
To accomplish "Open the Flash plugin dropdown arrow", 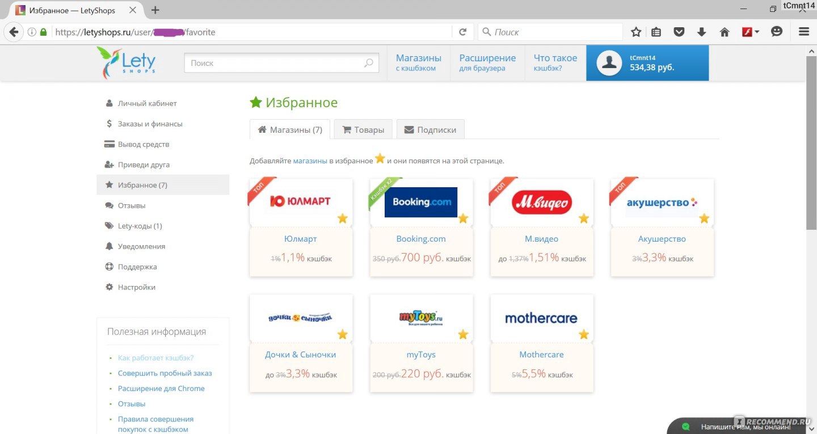I will 757,32.
